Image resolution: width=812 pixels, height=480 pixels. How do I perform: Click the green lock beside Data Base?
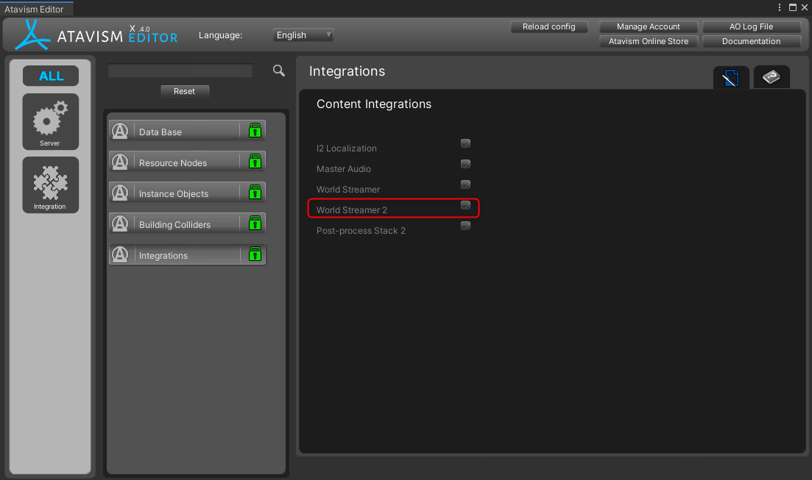click(x=255, y=131)
